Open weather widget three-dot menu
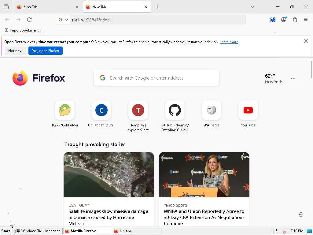This screenshot has height=235, width=313. pyautogui.click(x=293, y=78)
